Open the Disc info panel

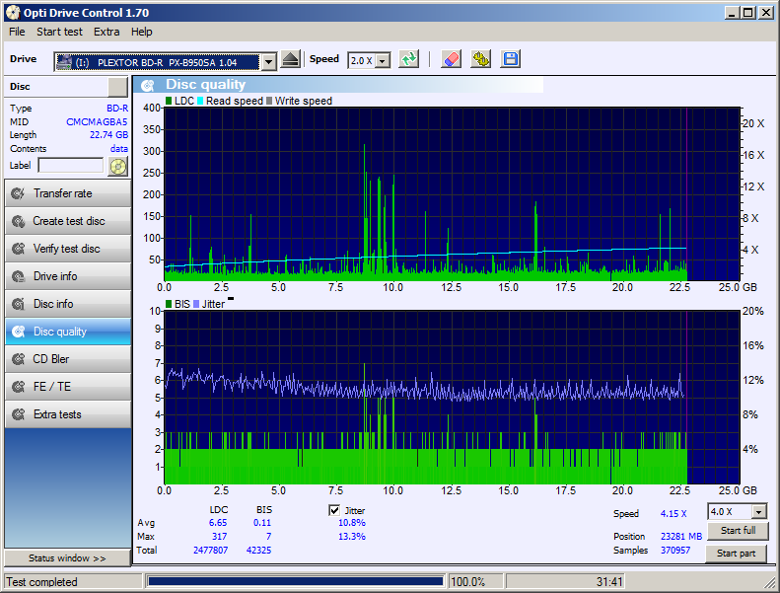coord(68,304)
